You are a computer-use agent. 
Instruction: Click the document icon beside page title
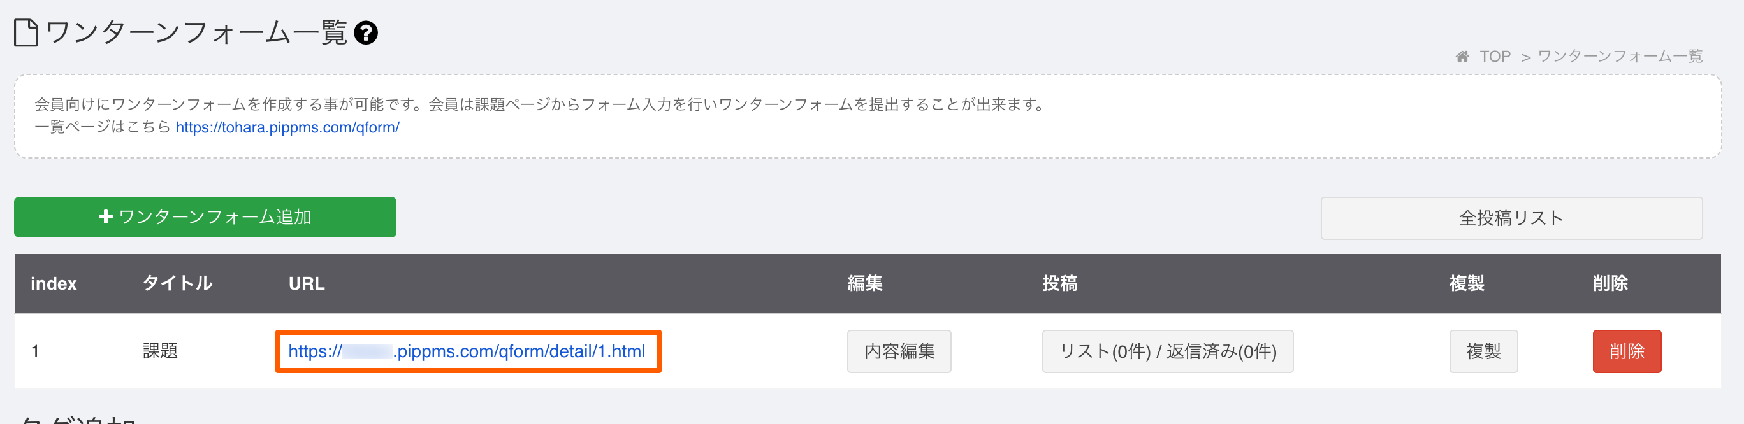click(26, 32)
